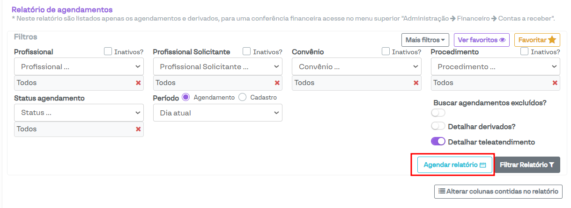
Task: Select the Cadastro period radio button
Action: click(243, 97)
